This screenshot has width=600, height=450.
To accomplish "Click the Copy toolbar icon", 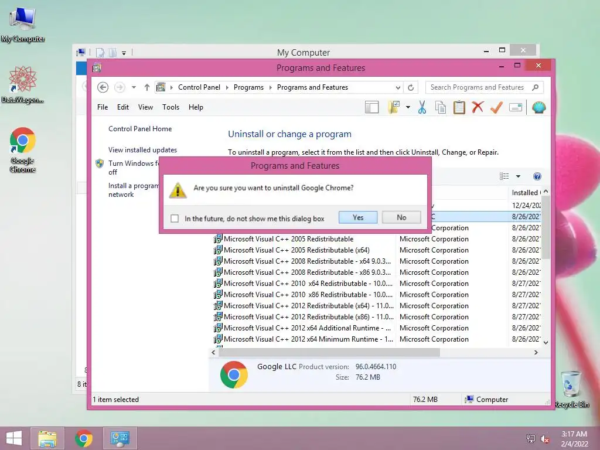I will pyautogui.click(x=441, y=108).
